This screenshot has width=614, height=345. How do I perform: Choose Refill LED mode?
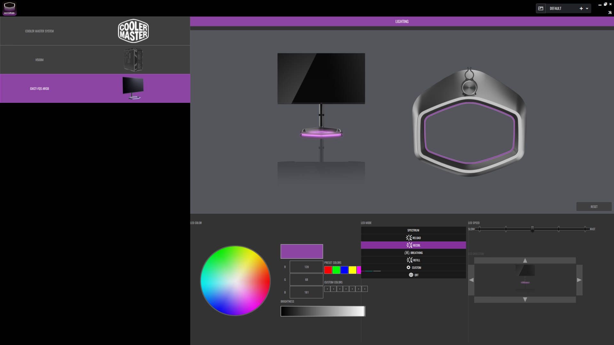coord(413,260)
